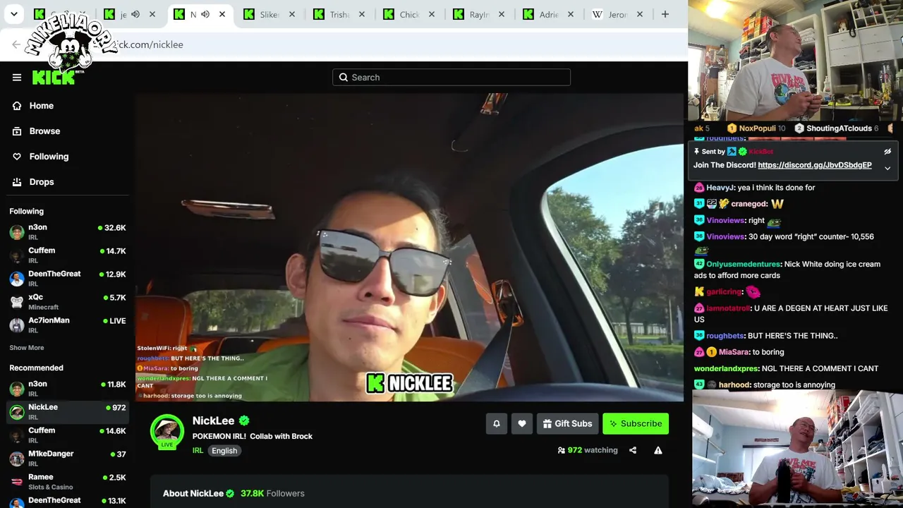Click the Home house icon
This screenshot has width=903, height=508.
(x=17, y=106)
